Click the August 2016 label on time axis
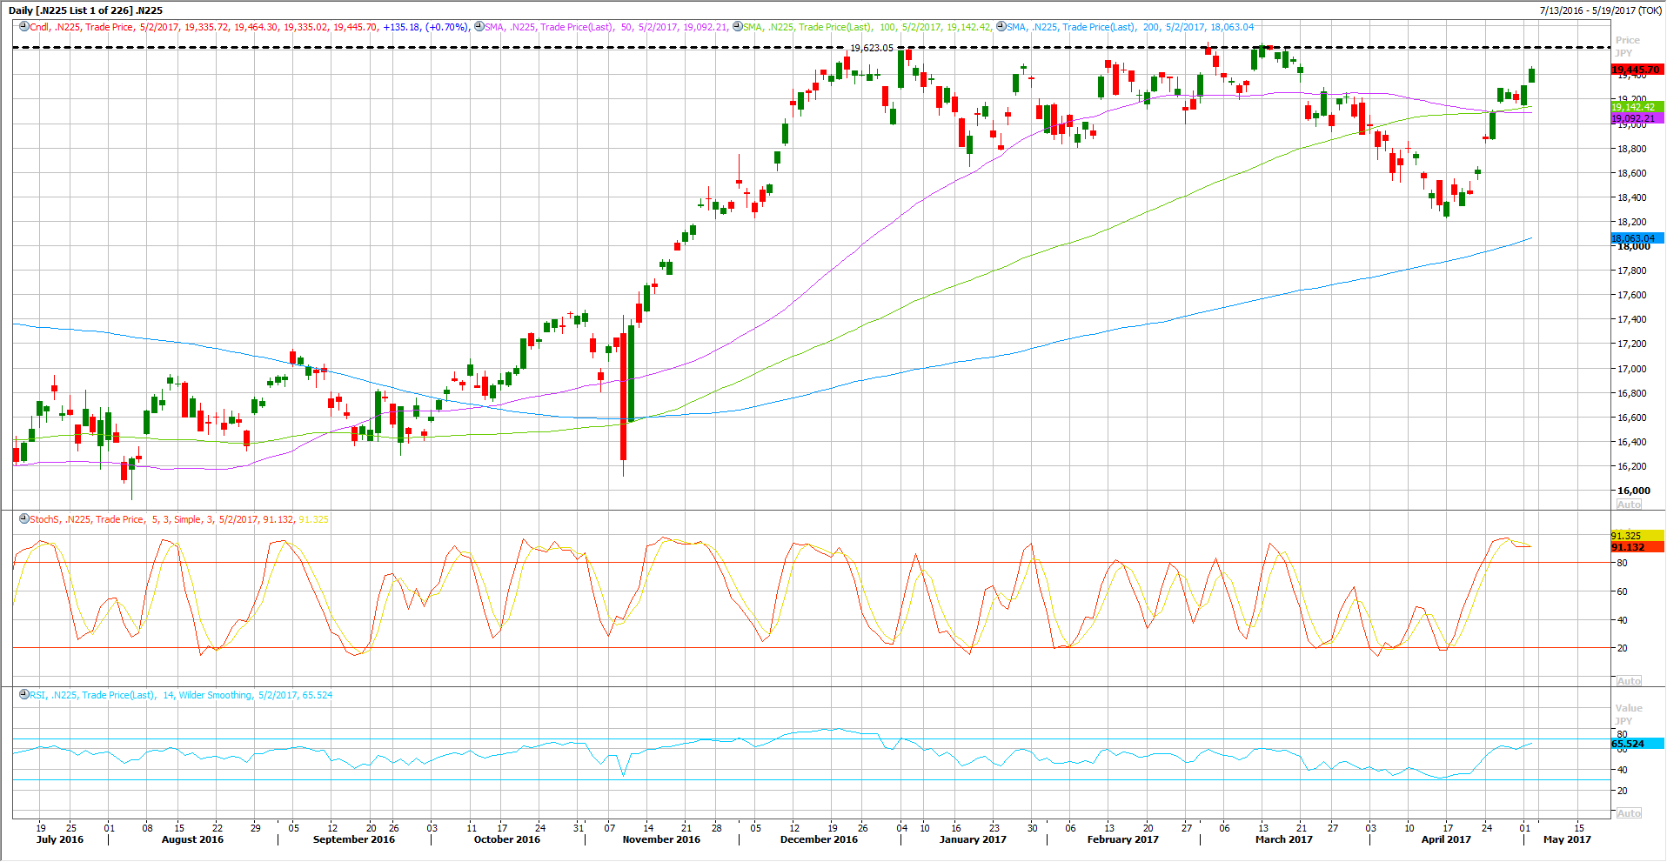Image resolution: width=1667 pixels, height=862 pixels. pos(192,839)
